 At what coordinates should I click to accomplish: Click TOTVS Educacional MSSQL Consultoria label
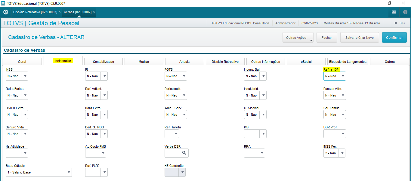point(240,23)
